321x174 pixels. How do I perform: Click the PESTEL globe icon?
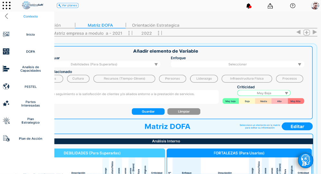click(x=6, y=87)
